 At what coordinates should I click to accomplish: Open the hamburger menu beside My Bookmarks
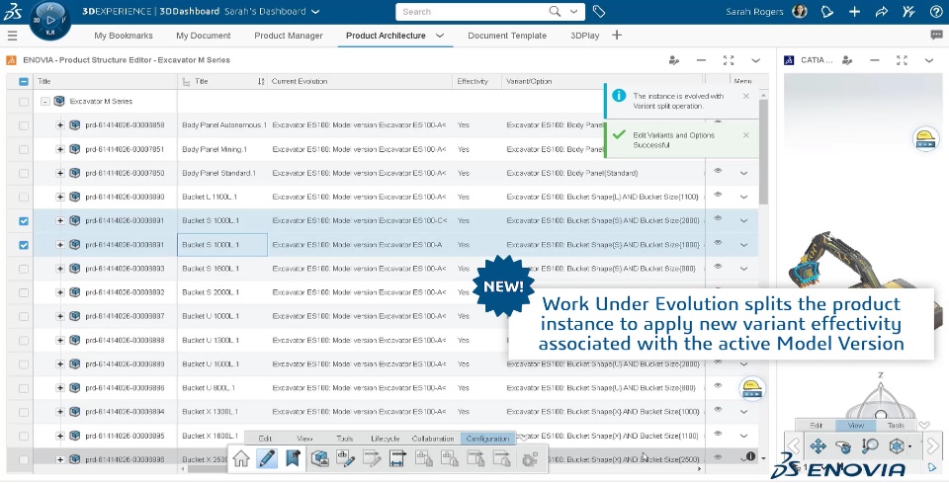point(12,36)
